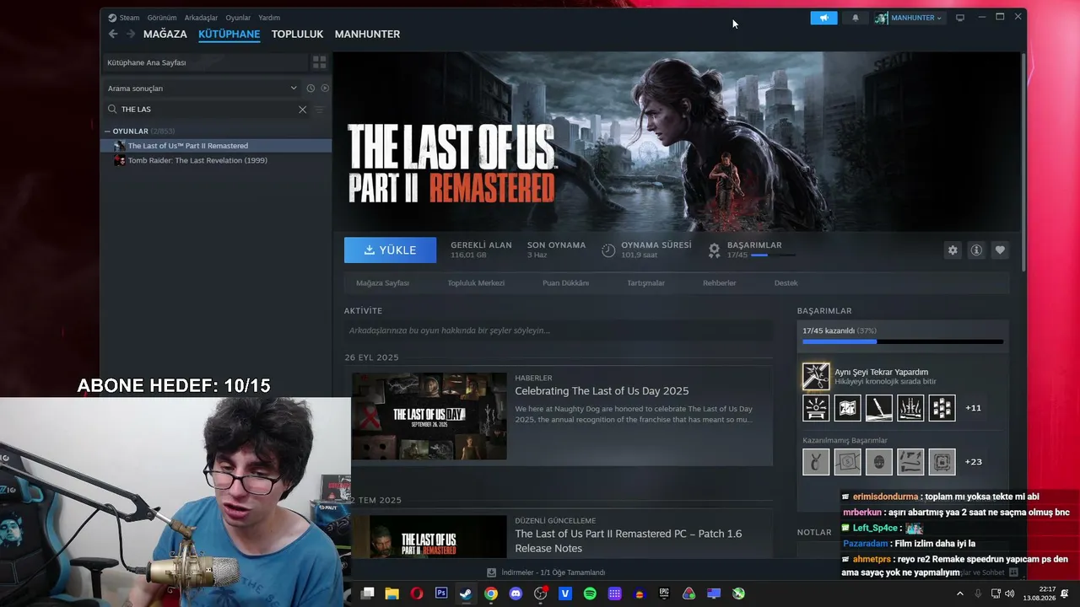Viewport: 1080px width, 607px height.
Task: Open the Last of Us Day news thumbnail
Action: tap(429, 416)
